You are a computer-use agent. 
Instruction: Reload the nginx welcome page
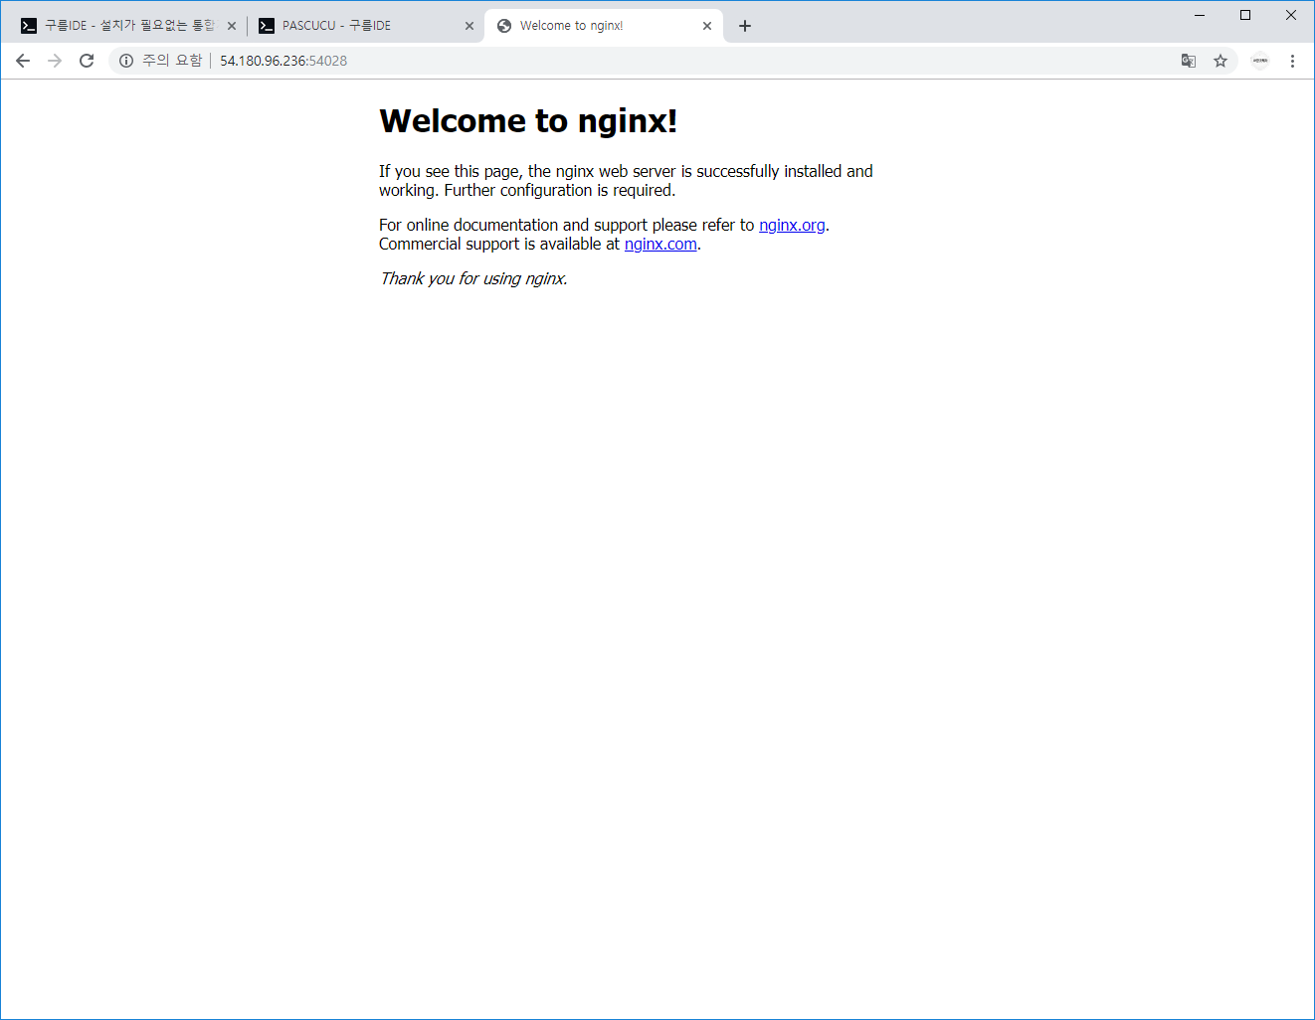[87, 61]
